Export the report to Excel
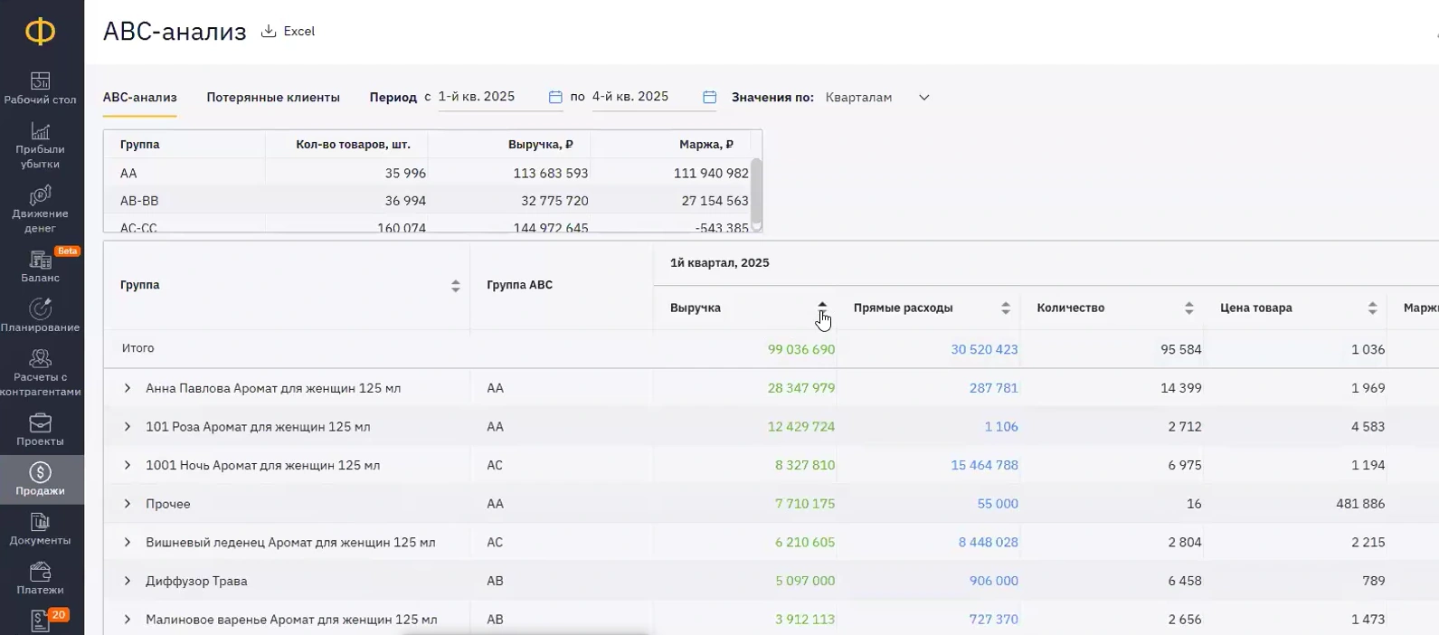Image resolution: width=1439 pixels, height=635 pixels. point(288,32)
